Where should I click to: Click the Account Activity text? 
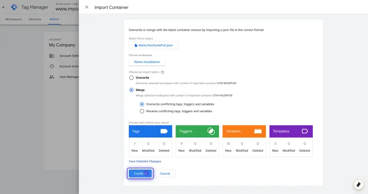click(x=69, y=66)
